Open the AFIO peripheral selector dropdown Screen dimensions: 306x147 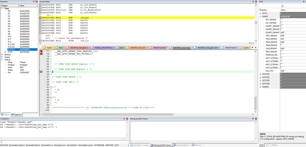(x=282, y=6)
